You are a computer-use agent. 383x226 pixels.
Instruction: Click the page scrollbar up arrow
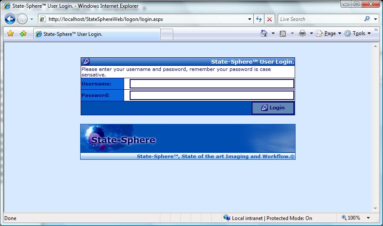point(375,46)
